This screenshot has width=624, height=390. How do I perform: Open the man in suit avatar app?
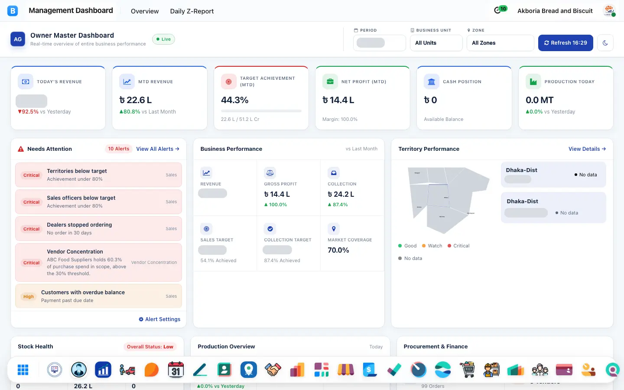tap(79, 370)
